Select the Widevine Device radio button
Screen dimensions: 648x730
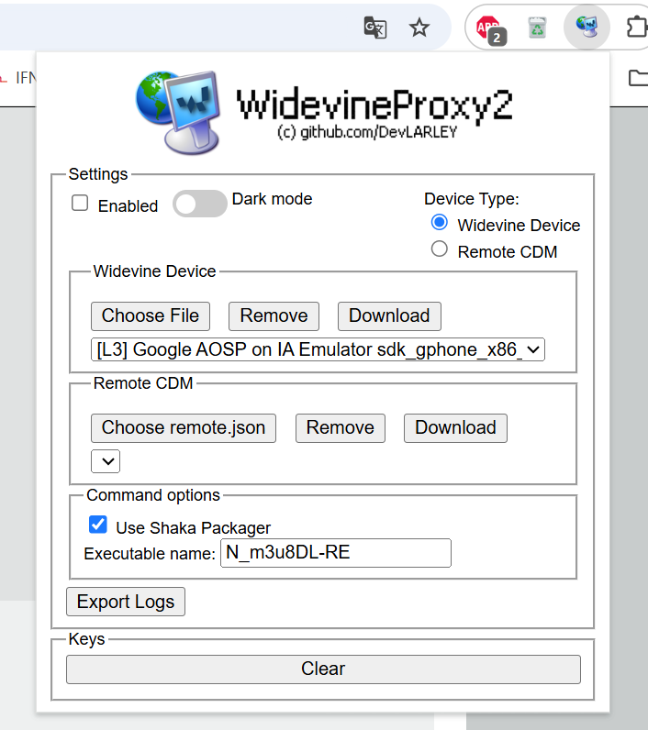[x=440, y=223]
